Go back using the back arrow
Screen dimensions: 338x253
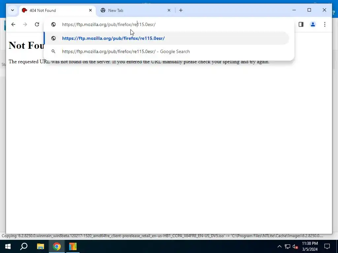pos(13,24)
